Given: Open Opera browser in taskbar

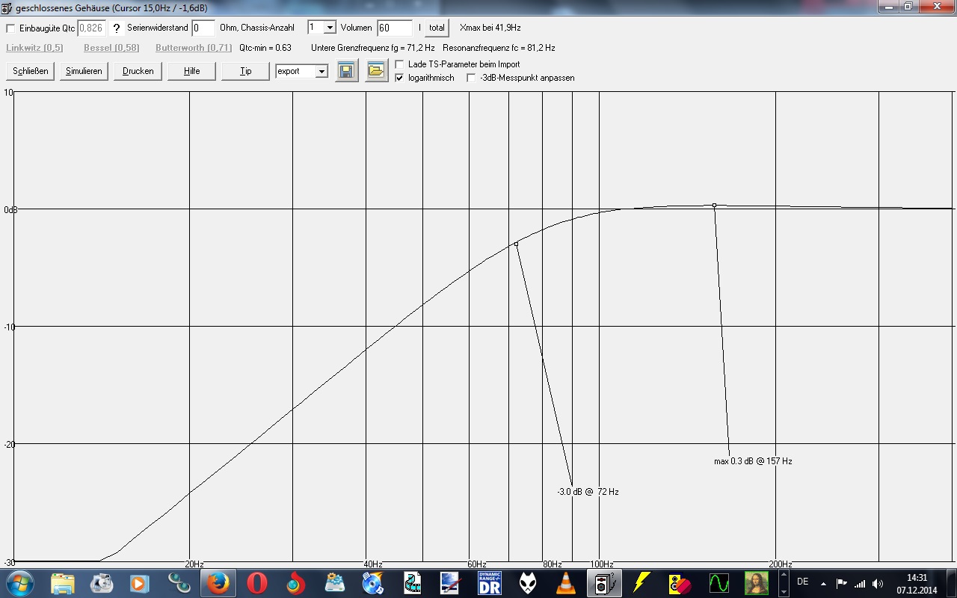Looking at the screenshot, I should (x=257, y=583).
